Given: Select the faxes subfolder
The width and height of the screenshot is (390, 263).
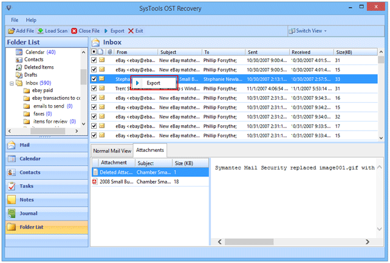Looking at the screenshot, I should (38, 114).
